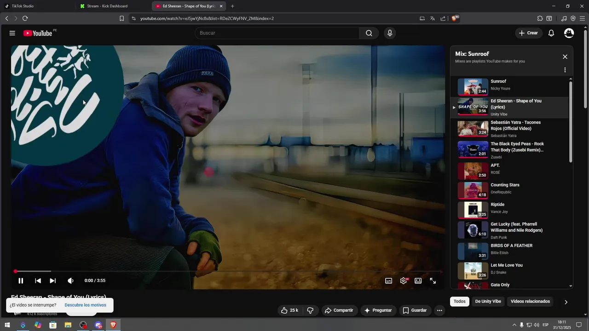Close the Mix: Sunroof playlist panel
The height and width of the screenshot is (331, 589).
click(x=565, y=57)
